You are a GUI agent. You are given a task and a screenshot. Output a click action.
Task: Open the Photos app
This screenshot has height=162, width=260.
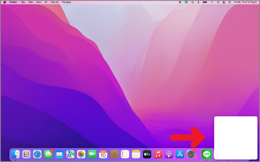tap(81, 154)
